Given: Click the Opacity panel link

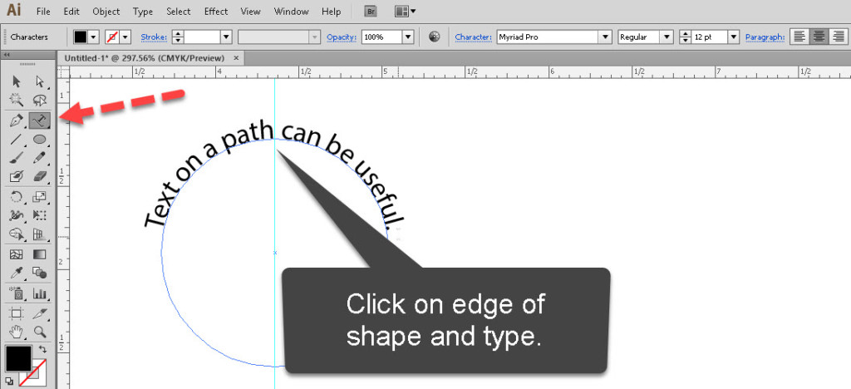Looking at the screenshot, I should [x=342, y=37].
